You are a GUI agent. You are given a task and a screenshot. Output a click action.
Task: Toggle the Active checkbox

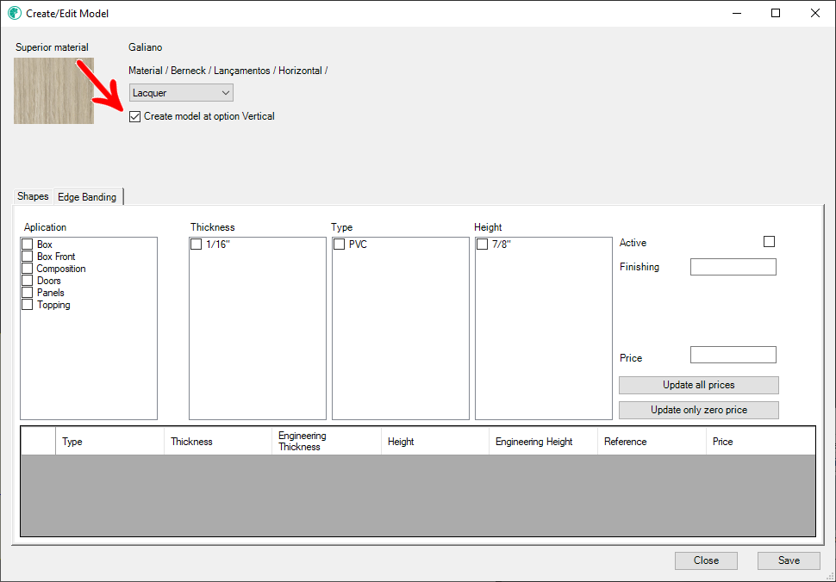769,242
